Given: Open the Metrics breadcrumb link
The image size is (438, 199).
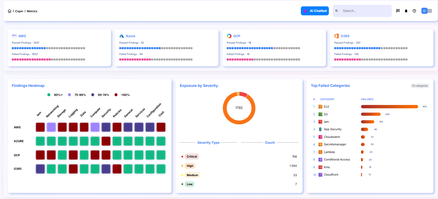Looking at the screenshot, I should click(32, 11).
